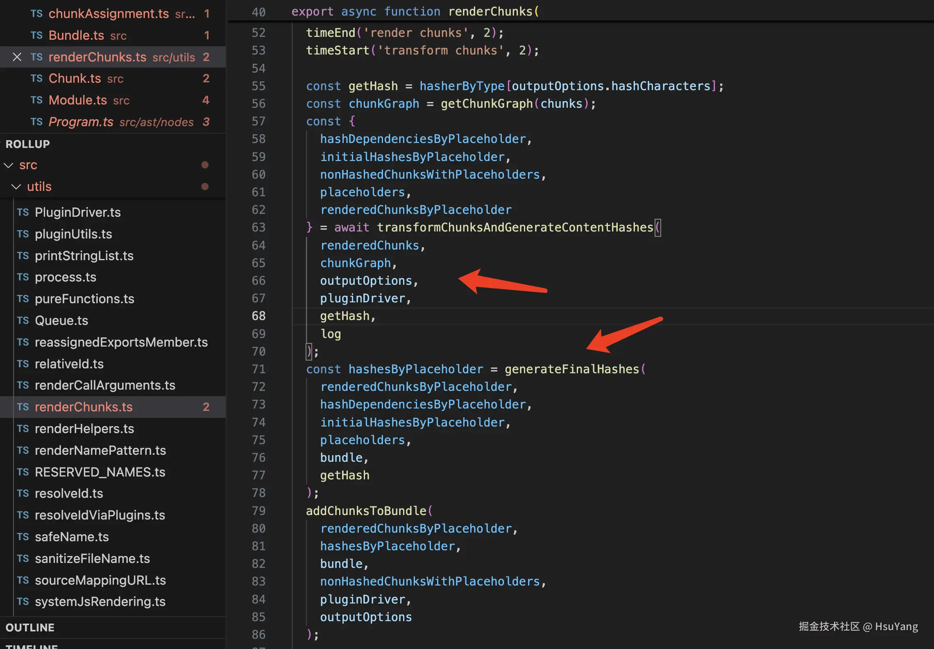This screenshot has width=934, height=649.
Task: Click TS icon next to Module.ts
Action: (x=36, y=100)
